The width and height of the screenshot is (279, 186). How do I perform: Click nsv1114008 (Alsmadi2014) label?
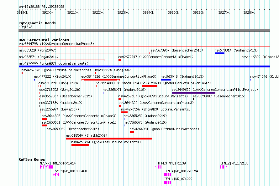(x=118, y=83)
